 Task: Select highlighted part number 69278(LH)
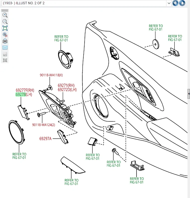(24, 94)
